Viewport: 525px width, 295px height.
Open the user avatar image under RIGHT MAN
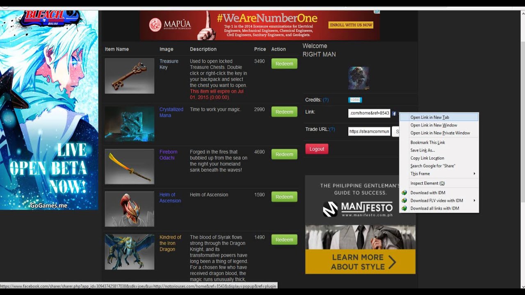coord(358,78)
